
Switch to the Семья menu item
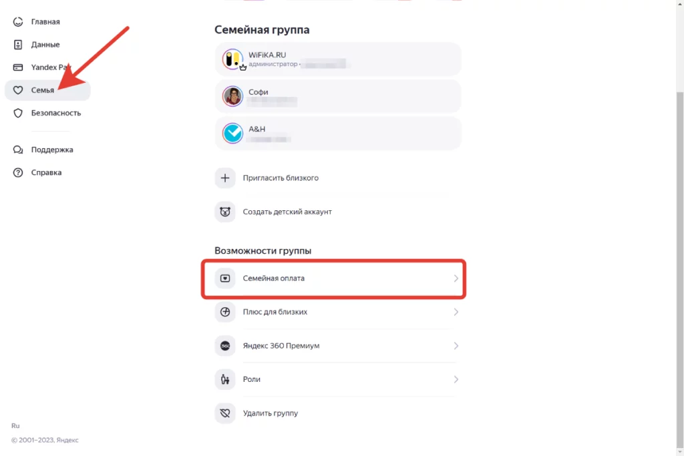pos(47,90)
